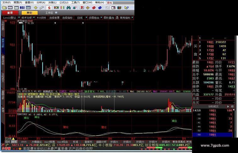Select the macd背离 indicator tab
This screenshot has height=153, width=238.
[49, 142]
